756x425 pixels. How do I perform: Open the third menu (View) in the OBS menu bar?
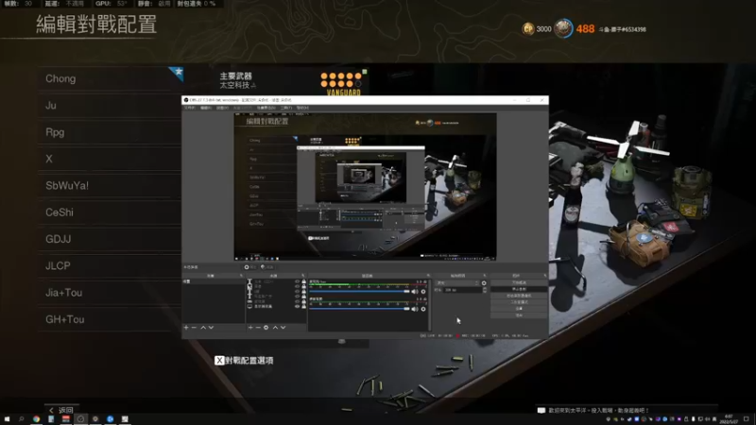[223, 108]
